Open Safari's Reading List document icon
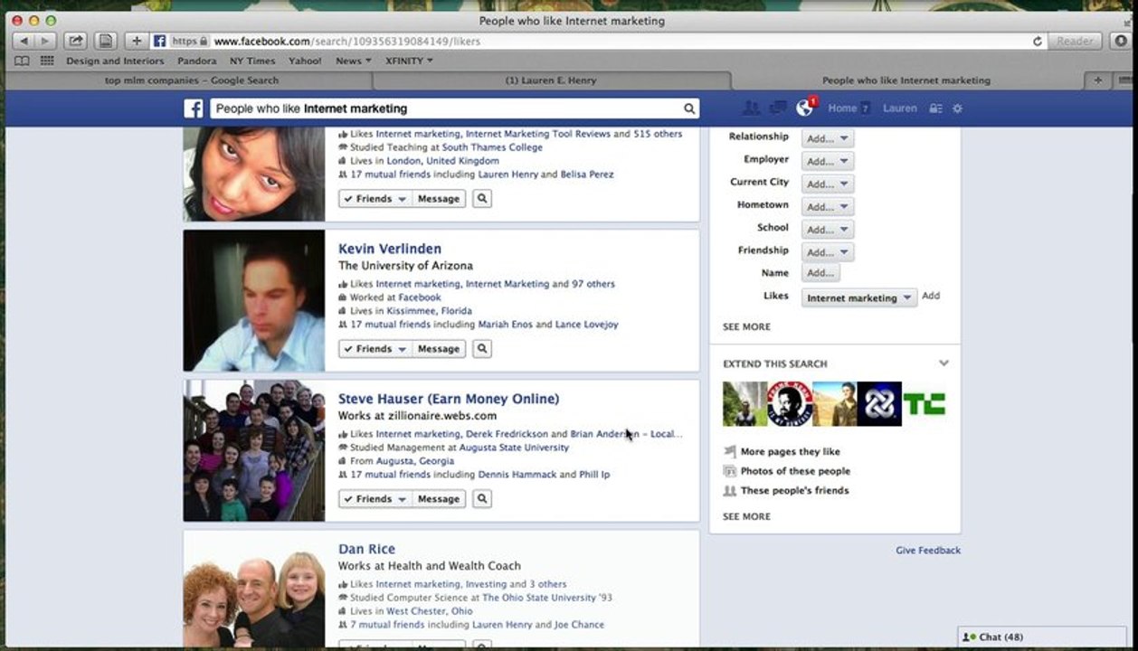Screen dimensions: 1138x651 [x=106, y=41]
